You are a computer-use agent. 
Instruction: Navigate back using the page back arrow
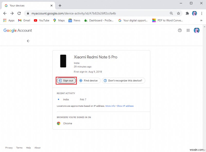click(x=28, y=41)
